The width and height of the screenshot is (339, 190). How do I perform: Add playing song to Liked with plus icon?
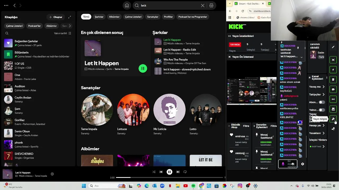click(52, 174)
